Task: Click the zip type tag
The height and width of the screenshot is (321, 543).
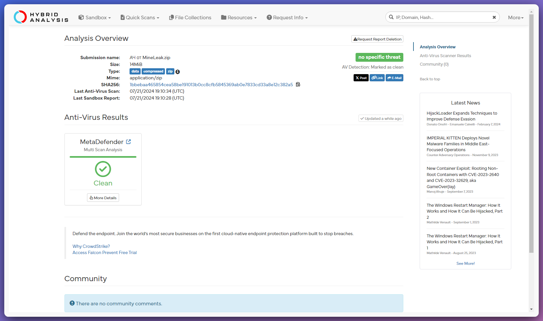Action: [x=170, y=72]
